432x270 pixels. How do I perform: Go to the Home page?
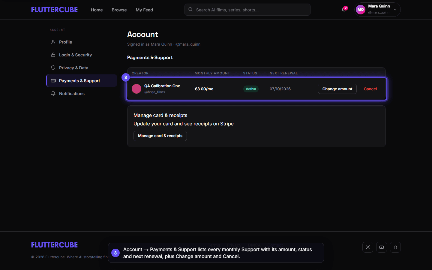tap(97, 10)
